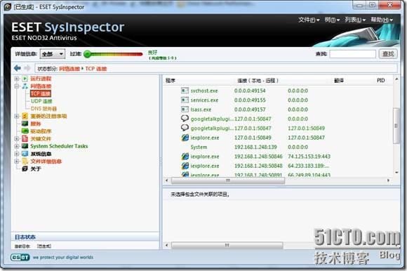
Task: Click address 74.125.153.19:443
Action: [309, 157]
